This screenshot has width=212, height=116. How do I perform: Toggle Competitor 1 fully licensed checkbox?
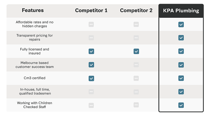pos(91,51)
